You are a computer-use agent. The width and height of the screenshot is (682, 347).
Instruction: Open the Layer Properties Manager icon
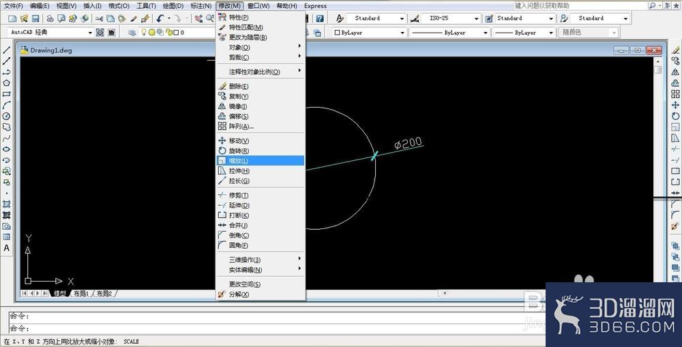[x=132, y=32]
